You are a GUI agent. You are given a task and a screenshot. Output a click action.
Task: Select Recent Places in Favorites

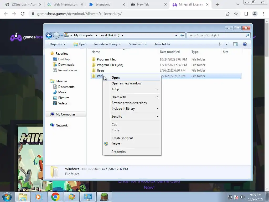(68, 70)
